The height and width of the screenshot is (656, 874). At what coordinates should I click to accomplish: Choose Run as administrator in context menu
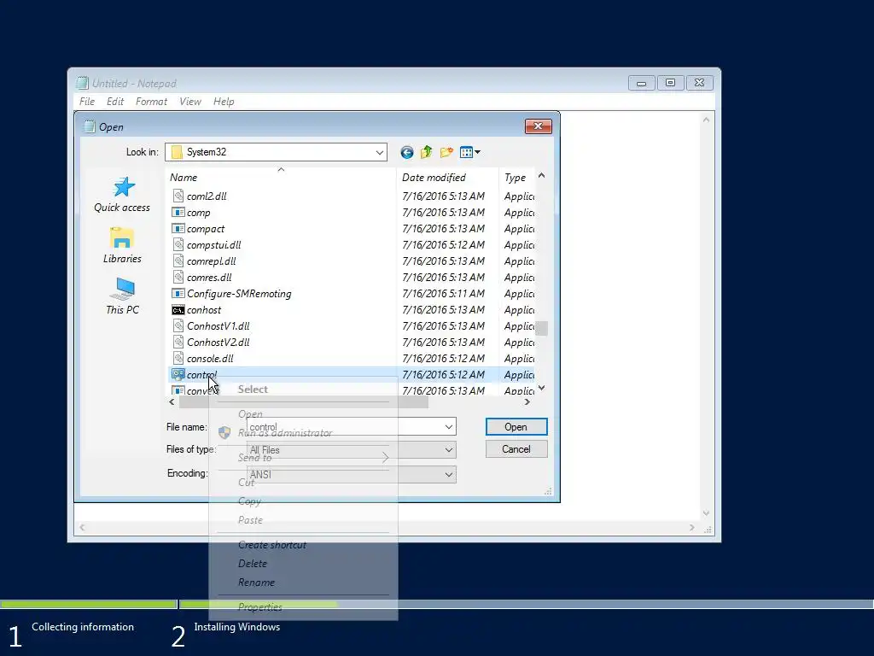pyautogui.click(x=285, y=433)
